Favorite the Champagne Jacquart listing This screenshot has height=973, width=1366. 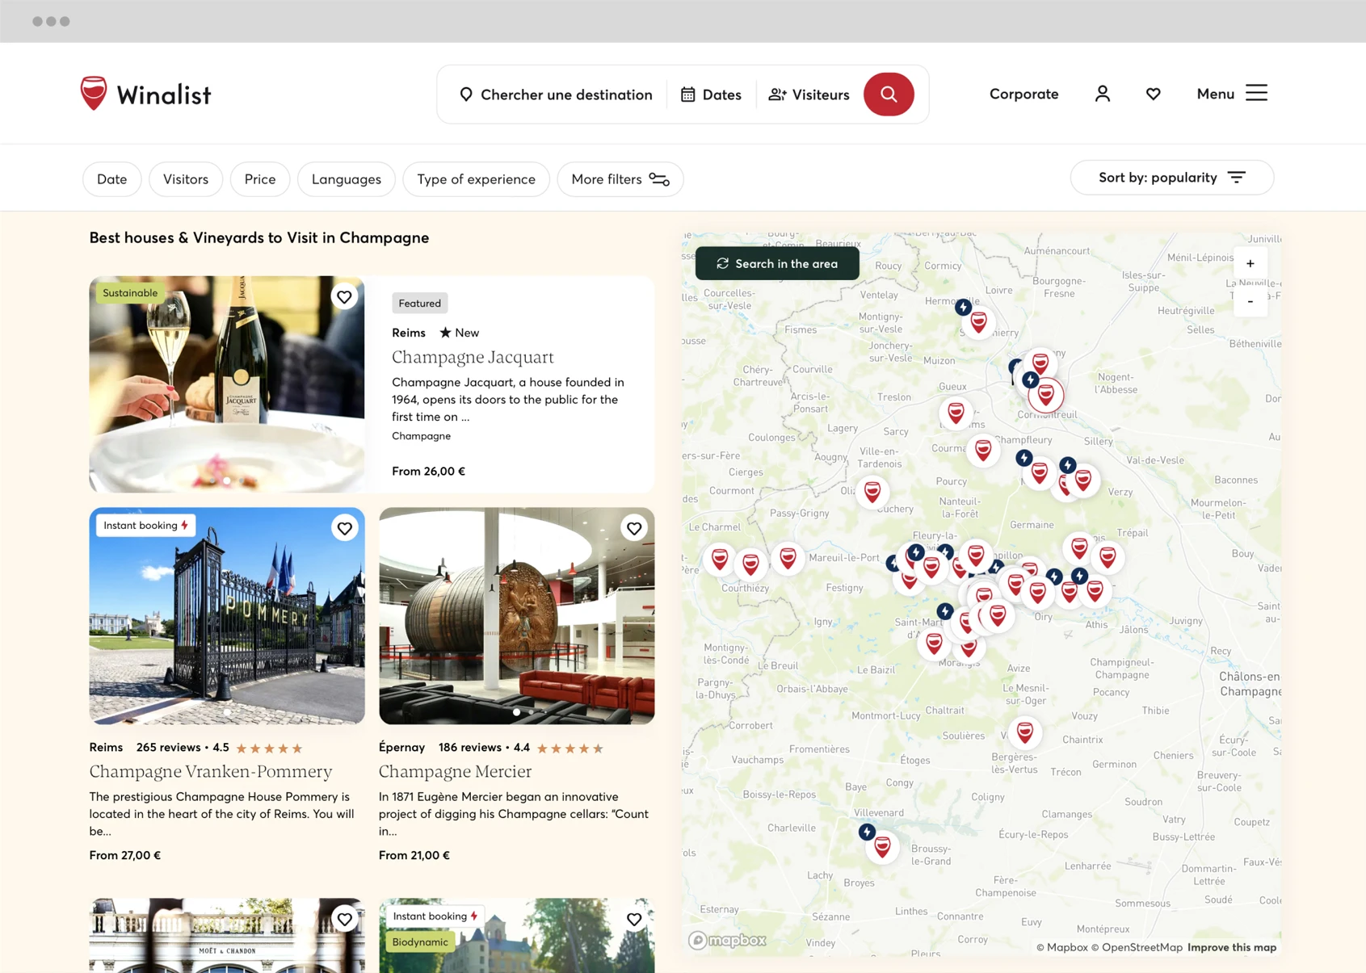pos(344,297)
